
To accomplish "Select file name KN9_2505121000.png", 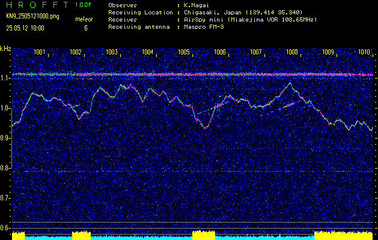I will [x=32, y=17].
